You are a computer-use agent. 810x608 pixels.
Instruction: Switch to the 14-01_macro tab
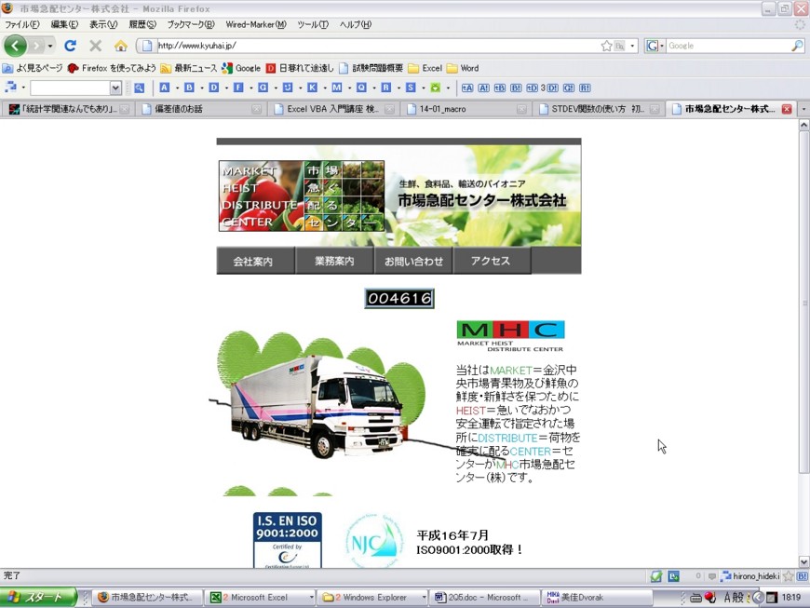[x=466, y=109]
